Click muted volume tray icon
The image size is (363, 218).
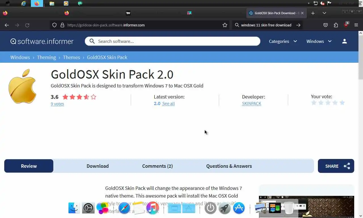pyautogui.click(x=322, y=3)
